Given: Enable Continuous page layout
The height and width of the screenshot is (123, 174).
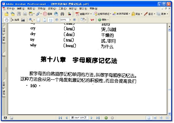Looking at the screenshot, I should pos(155,118).
